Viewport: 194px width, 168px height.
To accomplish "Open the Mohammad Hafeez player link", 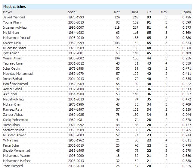I will click(x=17, y=161).
